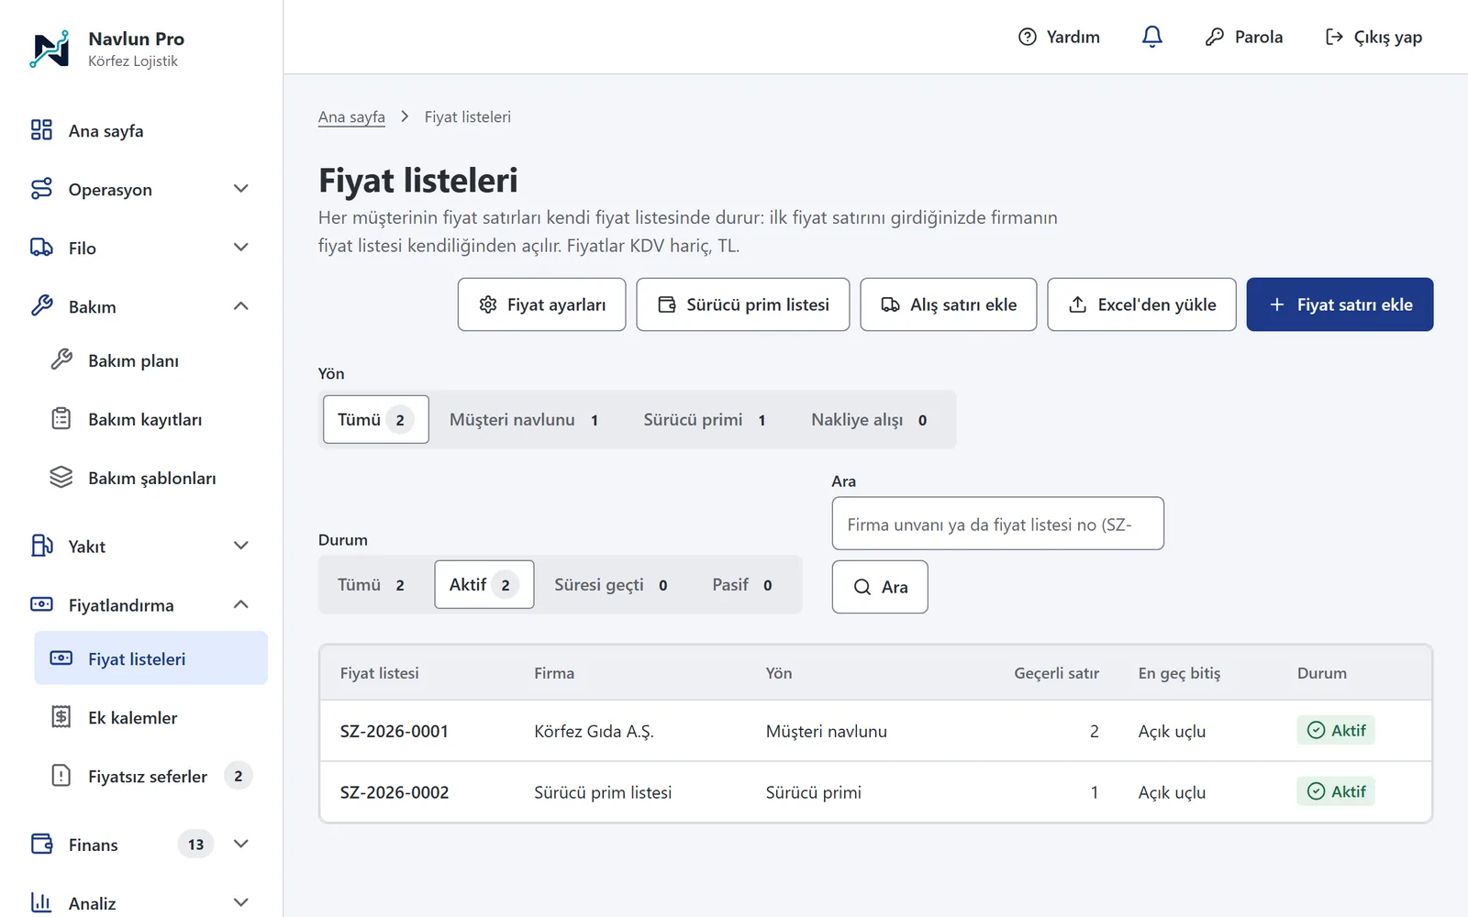1468x917 pixels.
Task: Click Aktif badge in SZ-2026-0002 row
Action: tap(1336, 791)
